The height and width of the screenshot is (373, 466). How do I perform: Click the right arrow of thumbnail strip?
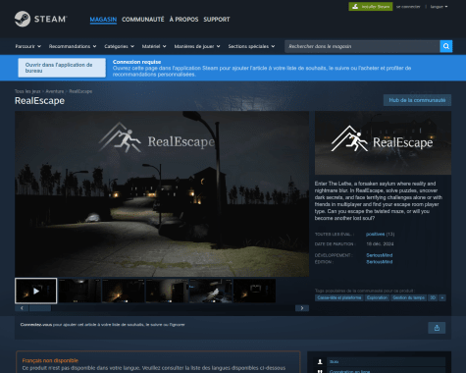(302, 308)
